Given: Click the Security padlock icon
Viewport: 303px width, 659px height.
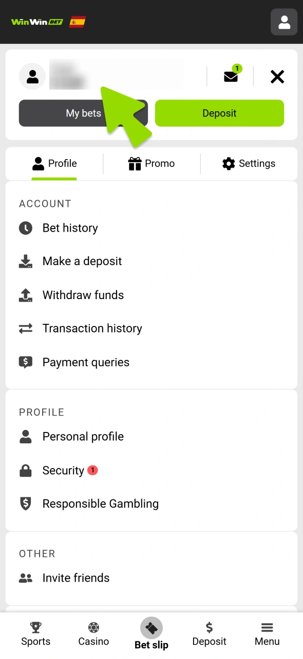Looking at the screenshot, I should tap(26, 470).
